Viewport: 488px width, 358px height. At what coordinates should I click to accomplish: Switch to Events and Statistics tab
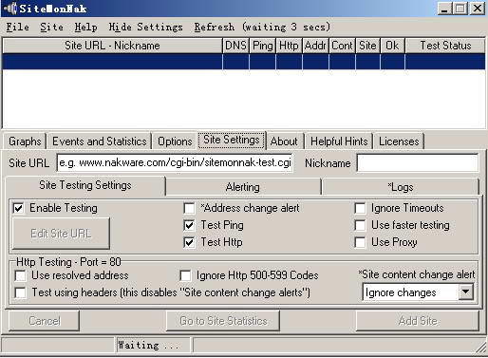(x=100, y=141)
